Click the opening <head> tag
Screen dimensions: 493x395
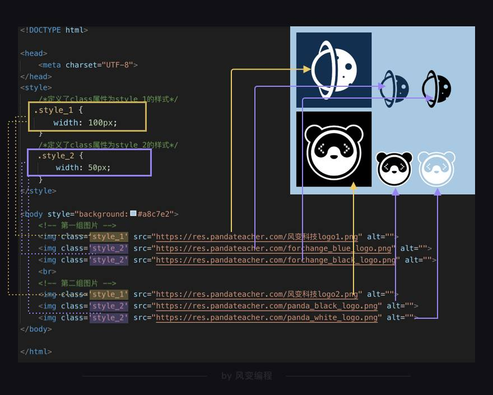[34, 53]
